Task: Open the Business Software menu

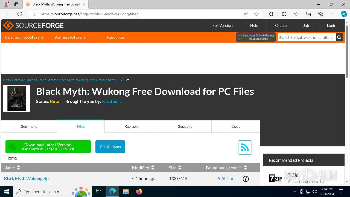Action: pyautogui.click(x=70, y=37)
